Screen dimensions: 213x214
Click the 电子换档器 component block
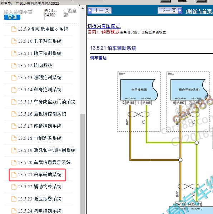coord(139,90)
